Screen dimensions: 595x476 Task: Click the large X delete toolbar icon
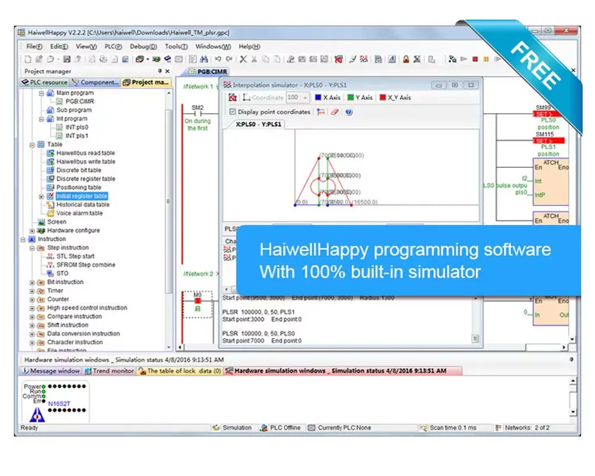click(243, 59)
